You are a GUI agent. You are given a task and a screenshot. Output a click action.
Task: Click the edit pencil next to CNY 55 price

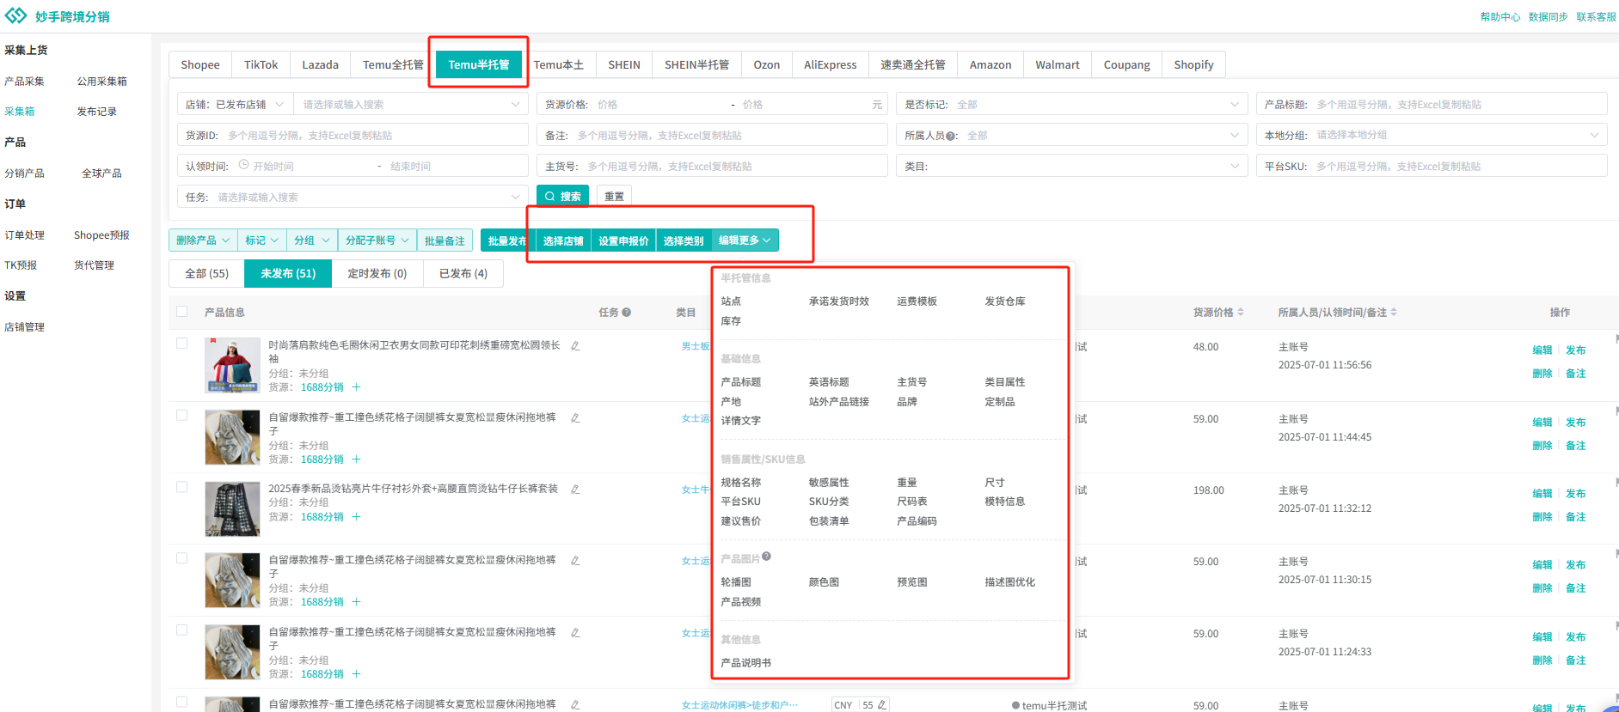point(881,705)
